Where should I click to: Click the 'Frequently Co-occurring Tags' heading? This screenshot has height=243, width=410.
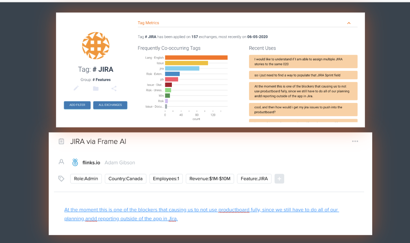pyautogui.click(x=169, y=48)
